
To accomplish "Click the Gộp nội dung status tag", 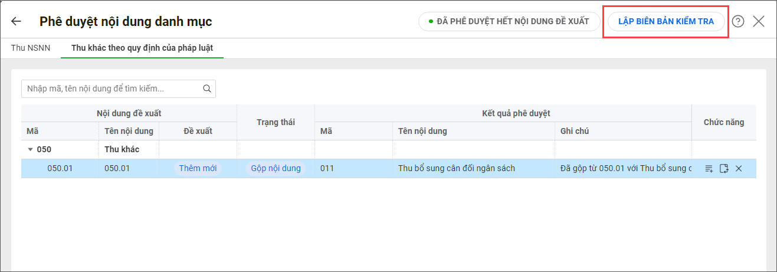I will pyautogui.click(x=276, y=169).
